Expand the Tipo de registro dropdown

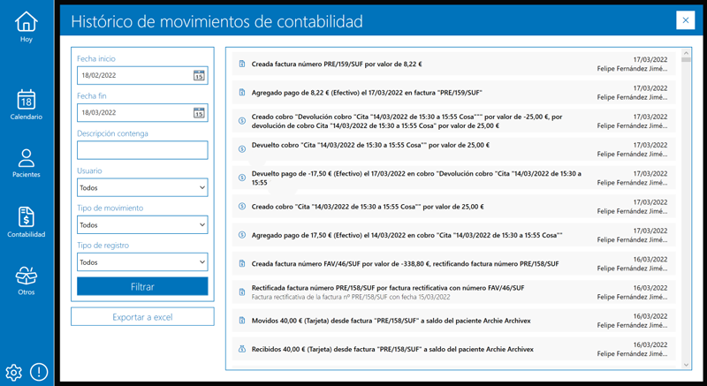(142, 262)
